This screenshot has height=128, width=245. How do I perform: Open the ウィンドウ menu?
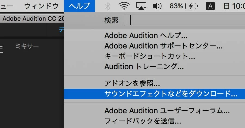41,6
